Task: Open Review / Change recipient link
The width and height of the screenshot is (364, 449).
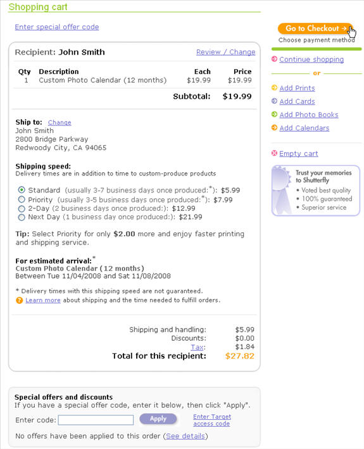Action: pyautogui.click(x=226, y=52)
